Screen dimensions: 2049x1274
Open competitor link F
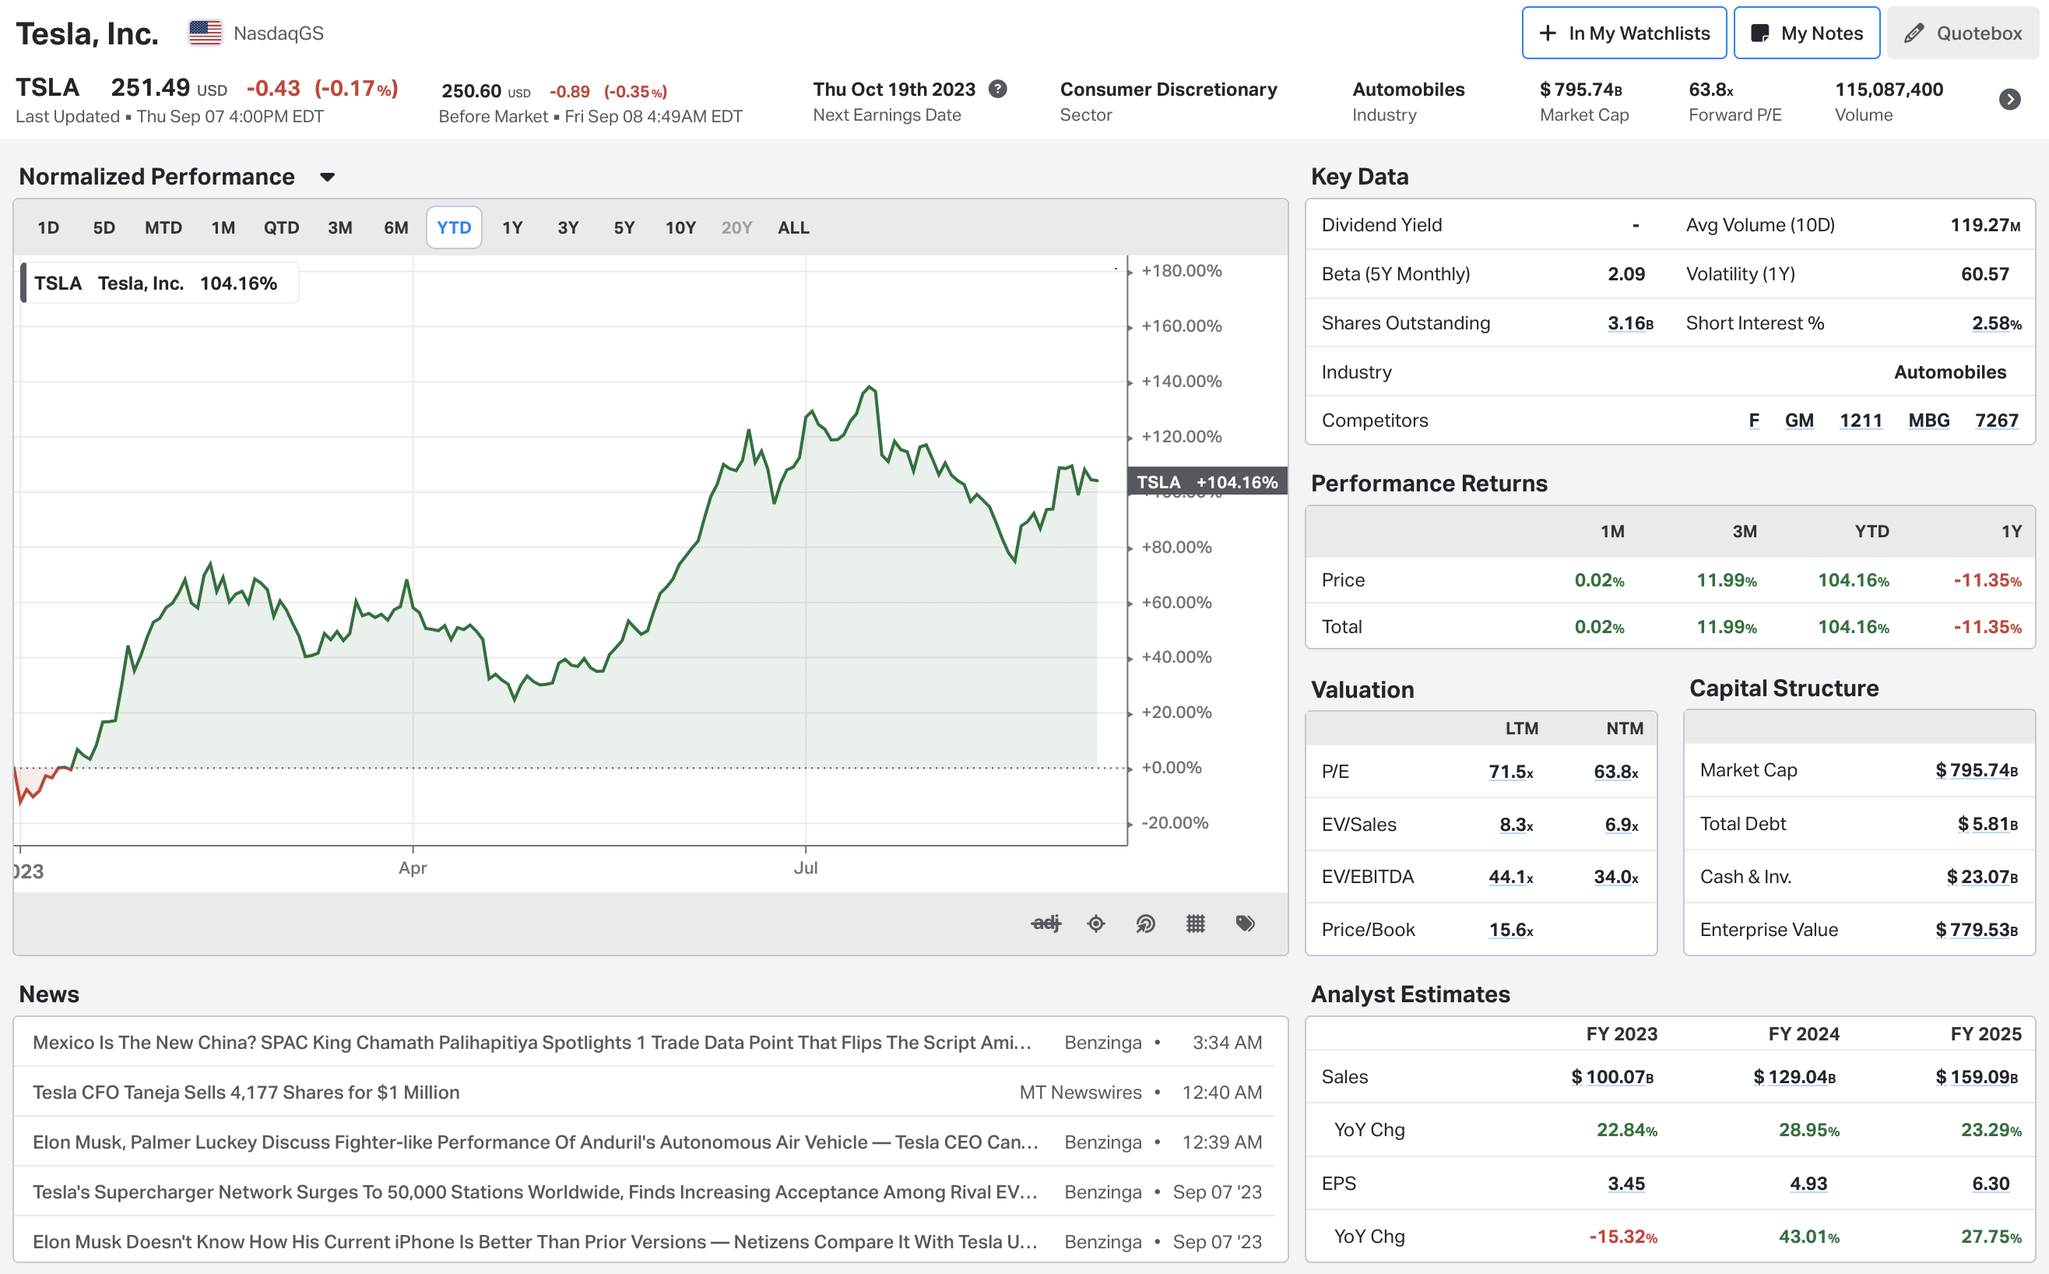click(1753, 421)
